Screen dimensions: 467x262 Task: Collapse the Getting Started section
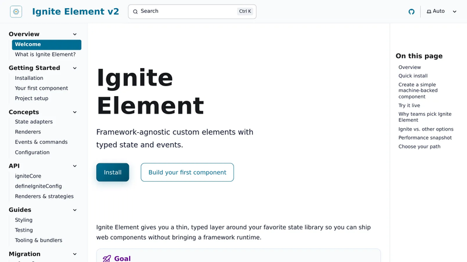click(x=75, y=68)
